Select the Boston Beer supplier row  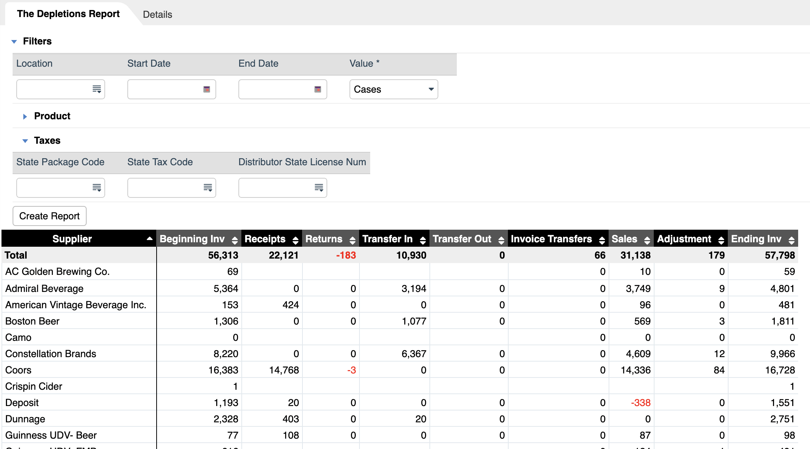400,321
